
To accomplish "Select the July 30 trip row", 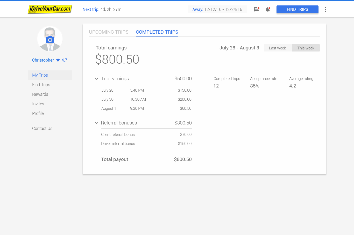I will [x=146, y=99].
